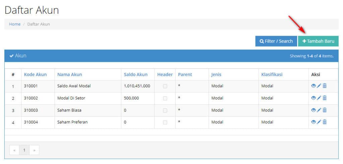
Task: Click the Showing 1-4 of 4 items text
Action: point(312,56)
